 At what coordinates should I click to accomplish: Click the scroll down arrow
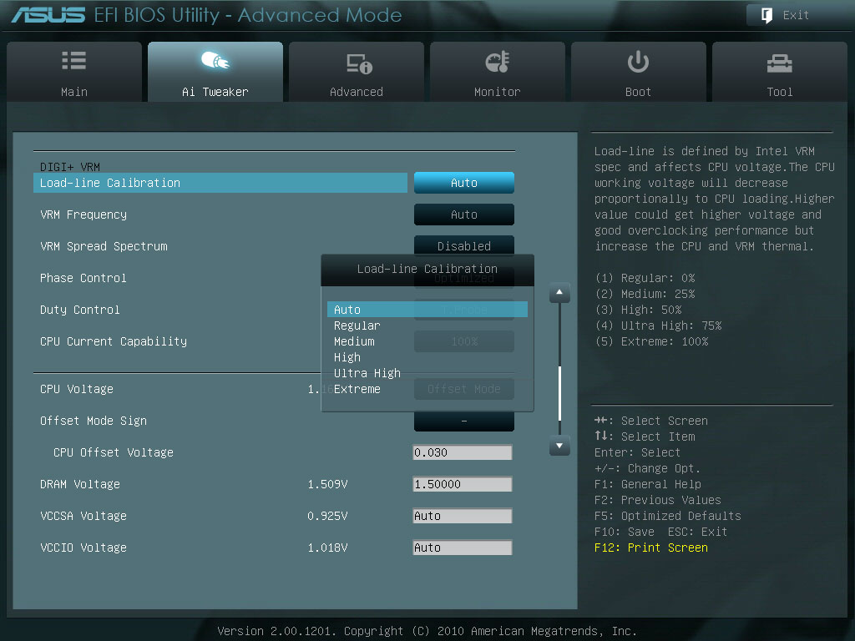559,446
